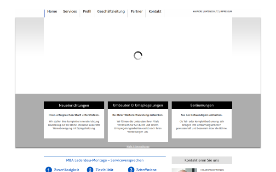Image resolution: width=276 pixels, height=172 pixels.
Task: Open the Neueinrichtungen card heading
Action: coord(74,105)
